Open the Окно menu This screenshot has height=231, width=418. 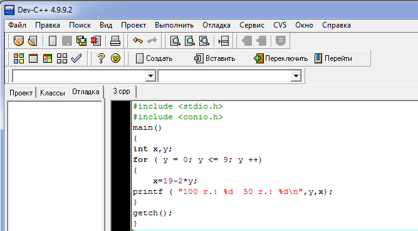tap(304, 25)
